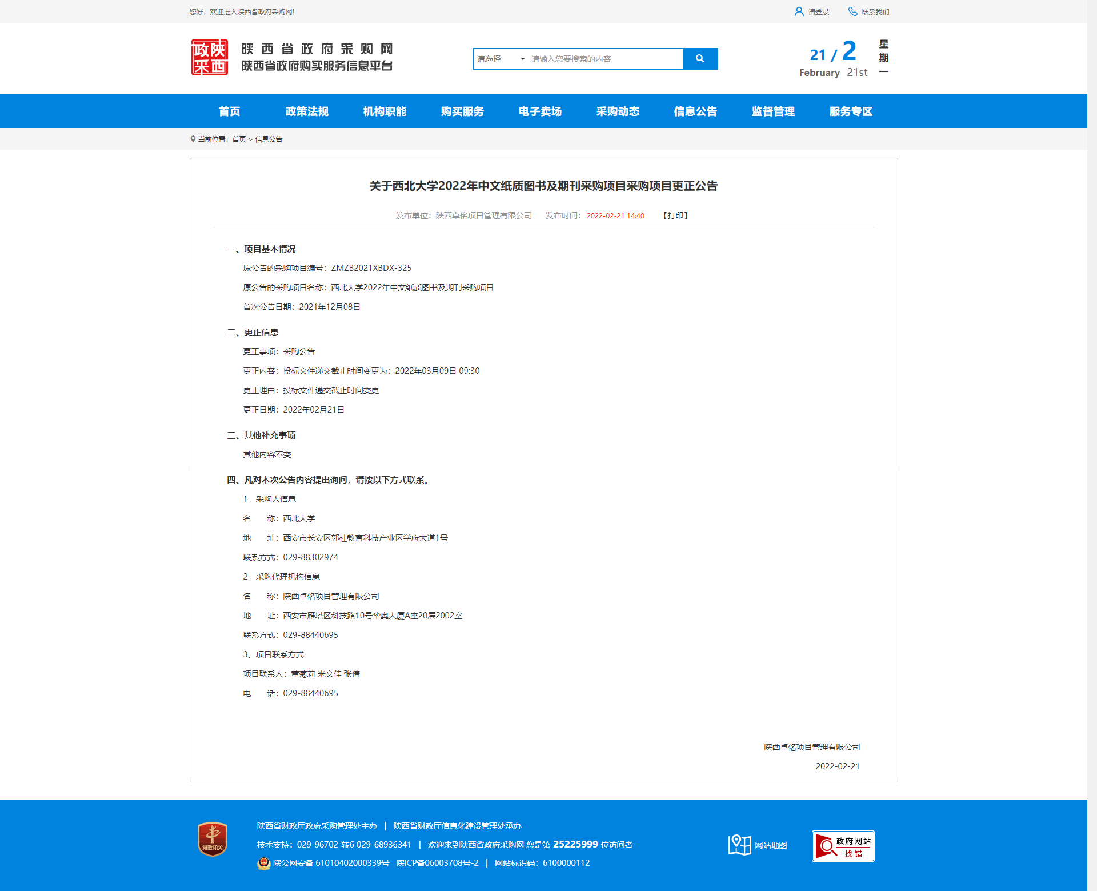Click the party-government organ shield emblem
The width and height of the screenshot is (1097, 891).
(x=213, y=839)
